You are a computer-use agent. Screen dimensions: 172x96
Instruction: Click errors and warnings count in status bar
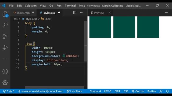point(9,91)
